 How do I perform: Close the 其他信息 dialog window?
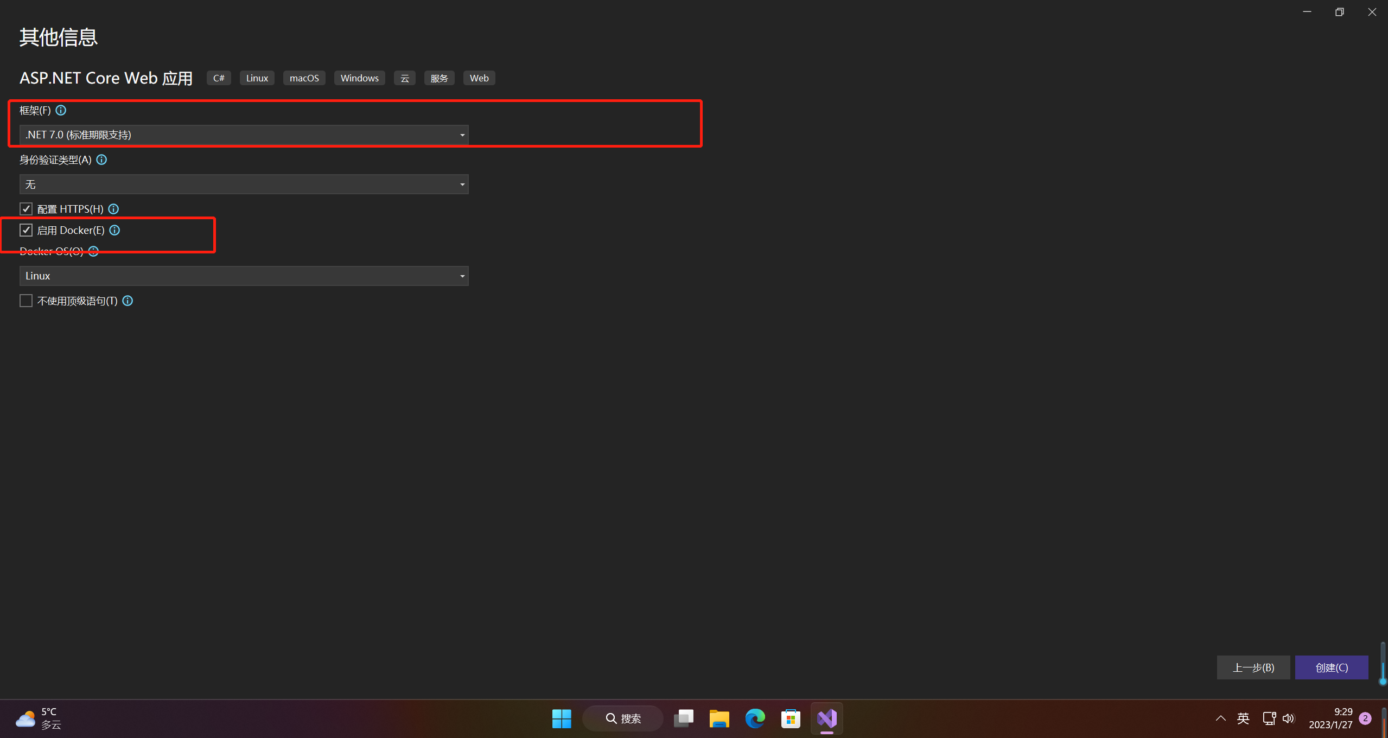click(x=1372, y=12)
